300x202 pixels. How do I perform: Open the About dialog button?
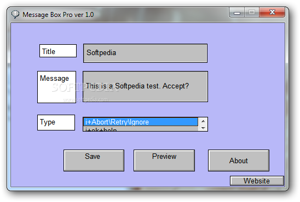(x=239, y=161)
